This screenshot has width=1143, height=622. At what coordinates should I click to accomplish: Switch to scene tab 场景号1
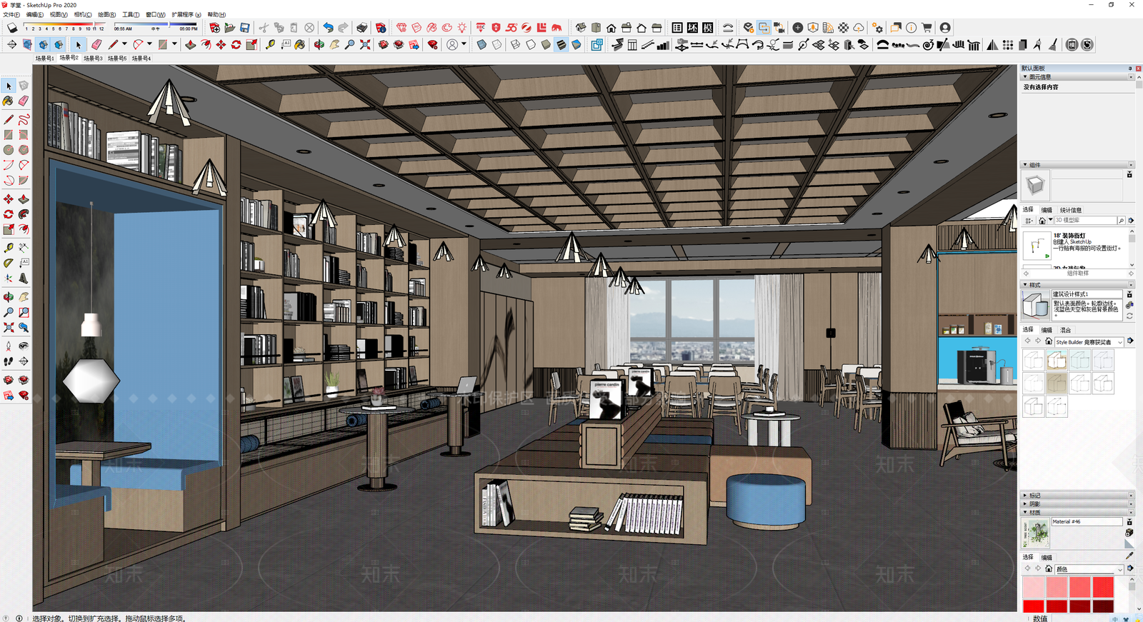point(44,59)
